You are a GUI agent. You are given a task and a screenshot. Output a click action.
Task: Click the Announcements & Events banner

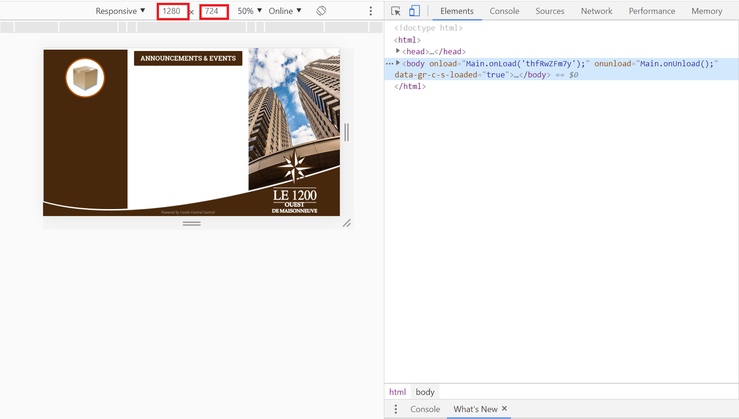[x=188, y=58]
